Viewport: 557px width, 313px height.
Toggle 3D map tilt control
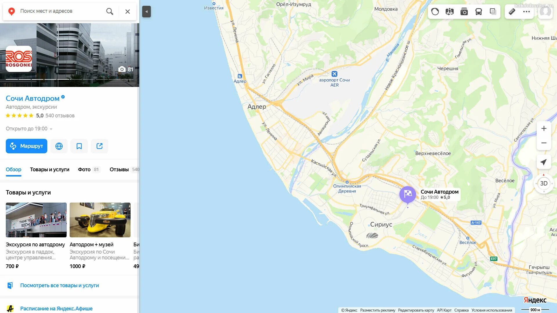point(544,183)
